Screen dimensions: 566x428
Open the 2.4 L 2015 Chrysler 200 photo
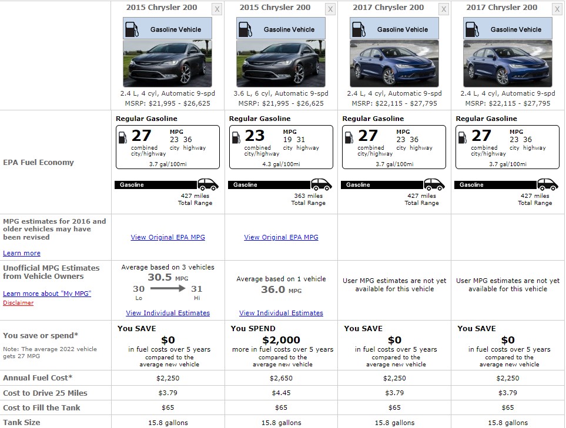(x=168, y=63)
